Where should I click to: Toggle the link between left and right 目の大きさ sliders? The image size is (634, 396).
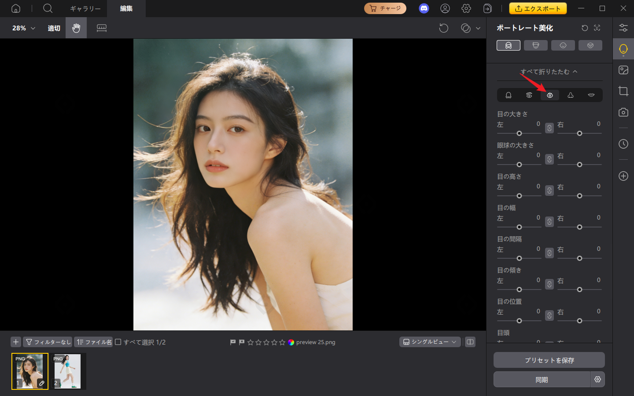[x=549, y=128]
